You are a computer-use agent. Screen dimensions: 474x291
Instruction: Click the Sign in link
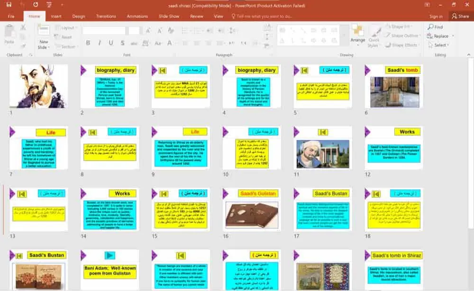(x=436, y=16)
